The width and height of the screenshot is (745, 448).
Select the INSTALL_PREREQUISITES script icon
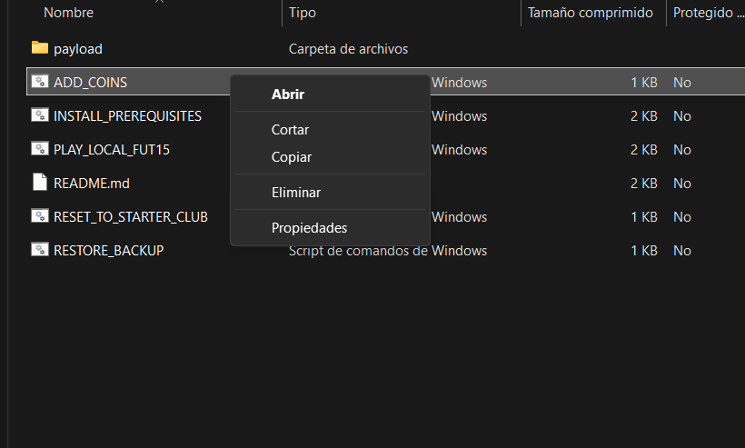click(40, 115)
